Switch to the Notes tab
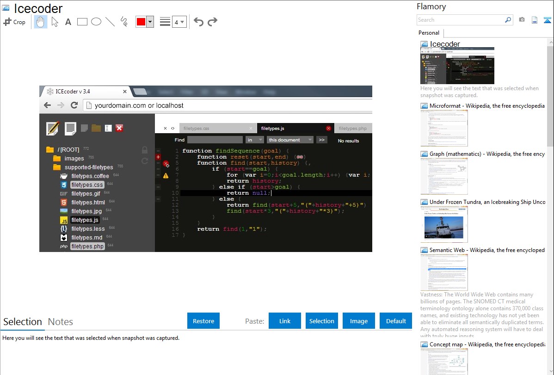Viewport: 554px width, 375px height. [x=61, y=322]
